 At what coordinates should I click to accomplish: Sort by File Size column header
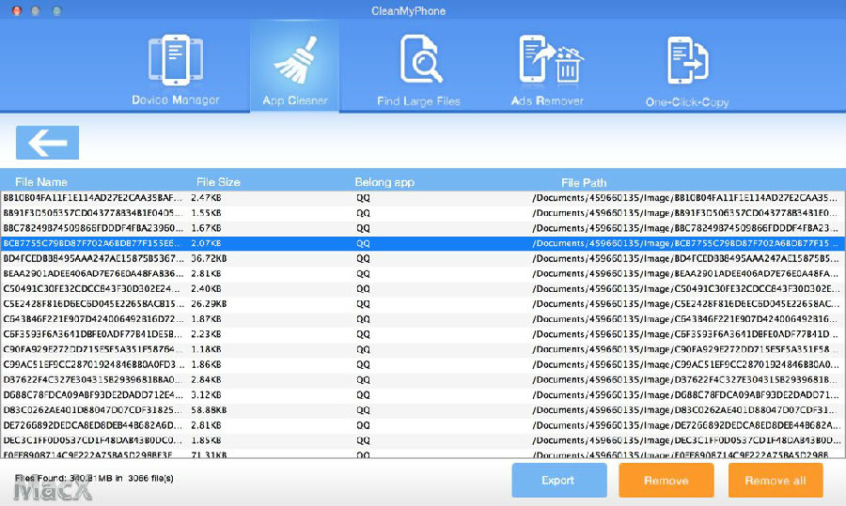click(x=218, y=182)
